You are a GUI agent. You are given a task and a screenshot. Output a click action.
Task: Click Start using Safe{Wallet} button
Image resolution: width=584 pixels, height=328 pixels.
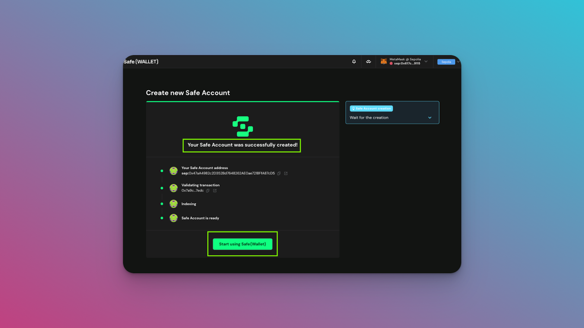(242, 244)
